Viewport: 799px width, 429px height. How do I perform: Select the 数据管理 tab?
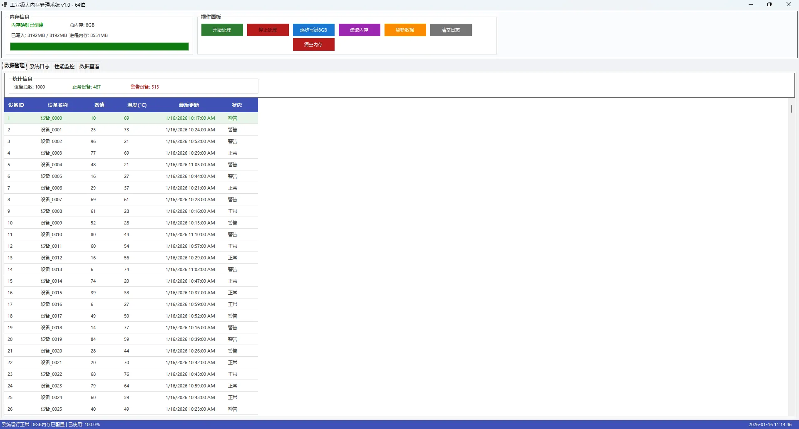(15, 66)
